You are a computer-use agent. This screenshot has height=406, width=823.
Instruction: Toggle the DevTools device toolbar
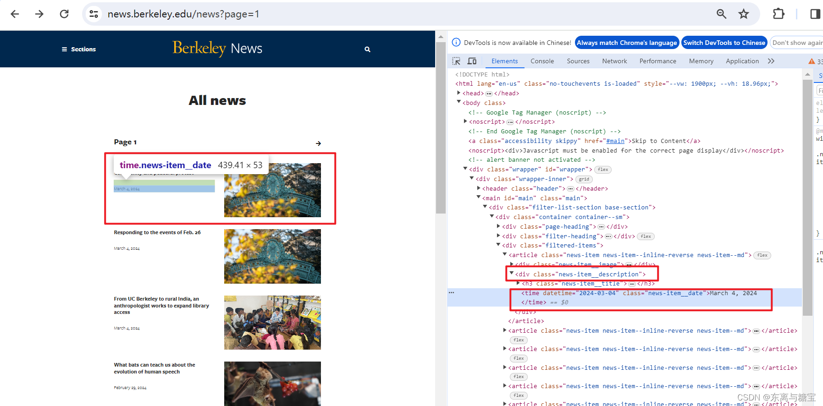[x=472, y=61]
